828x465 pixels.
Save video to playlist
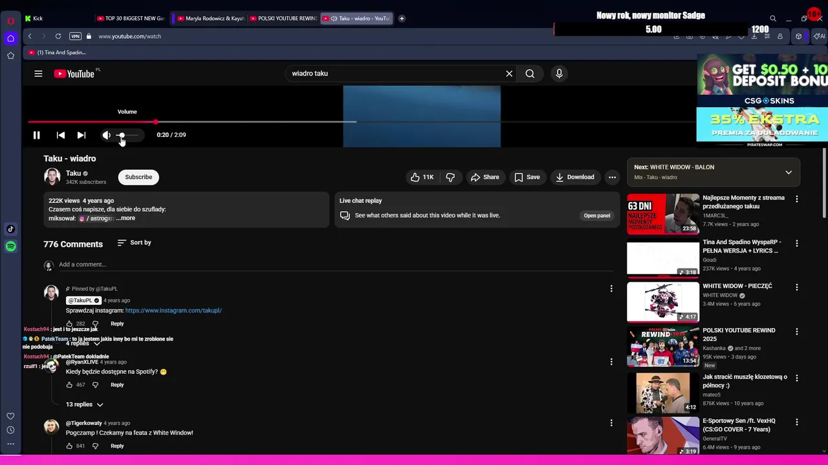point(527,177)
